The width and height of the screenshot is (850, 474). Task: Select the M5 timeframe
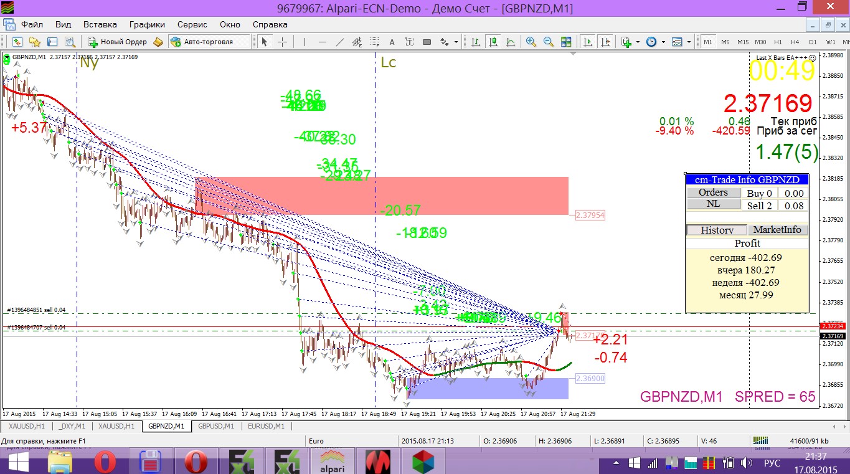[x=725, y=42]
